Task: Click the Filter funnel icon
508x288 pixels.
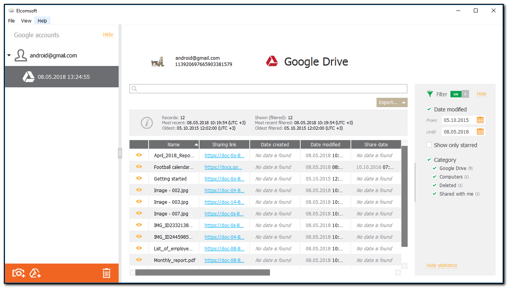Action: click(x=430, y=94)
